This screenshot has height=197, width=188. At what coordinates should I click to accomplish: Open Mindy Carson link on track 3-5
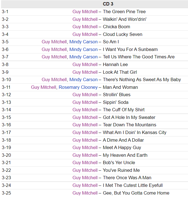pos(83,42)
